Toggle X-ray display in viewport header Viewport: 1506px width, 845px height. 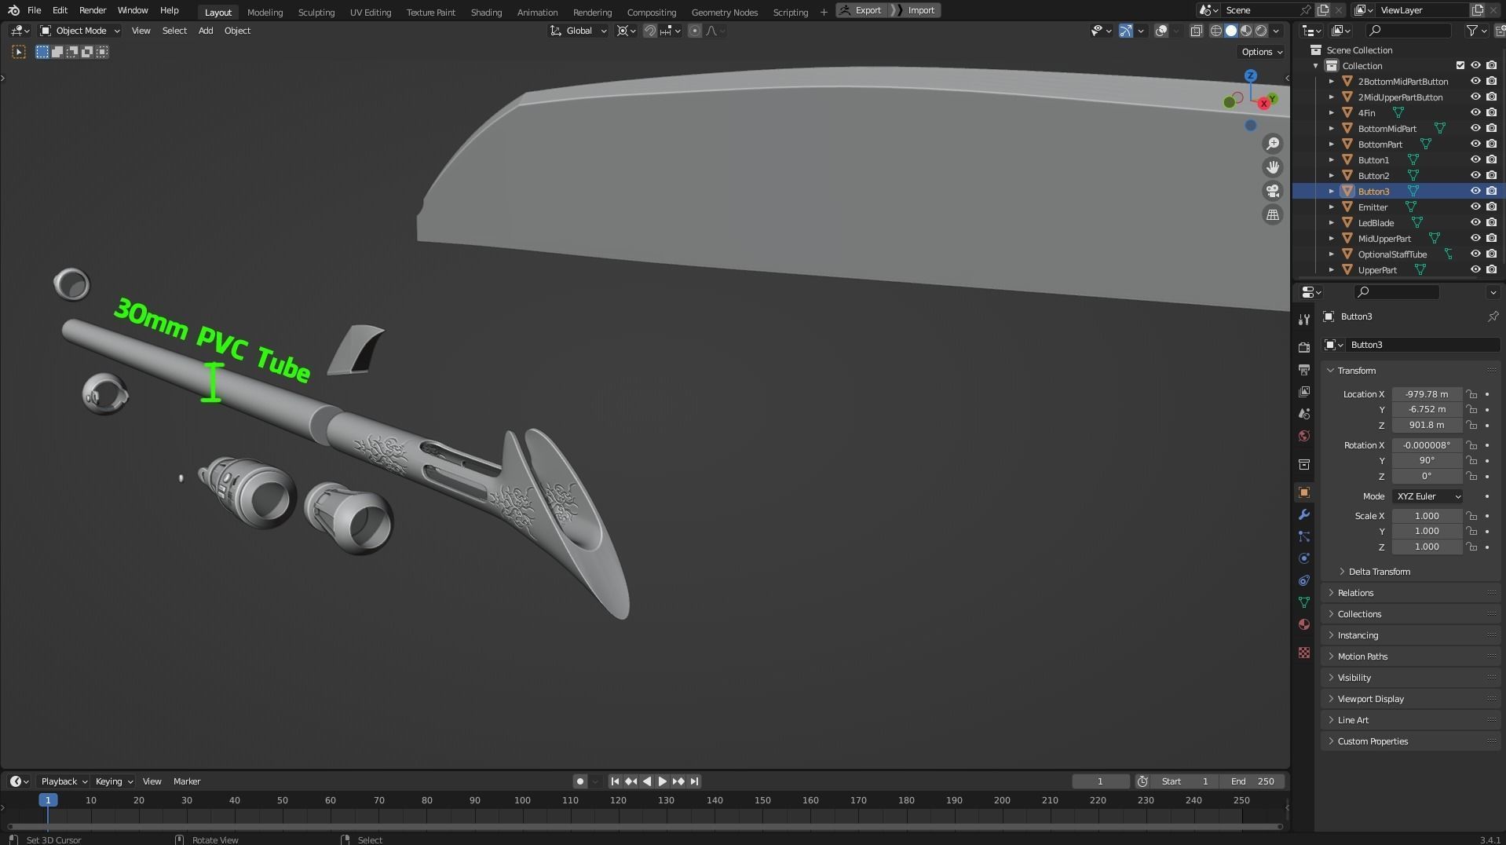1196,31
